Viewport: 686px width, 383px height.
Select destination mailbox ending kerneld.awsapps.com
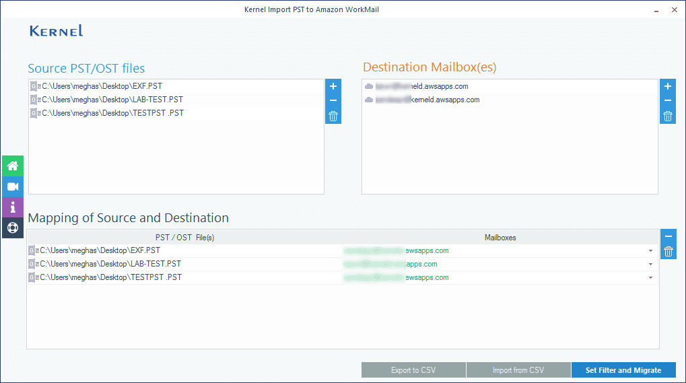pos(427,100)
